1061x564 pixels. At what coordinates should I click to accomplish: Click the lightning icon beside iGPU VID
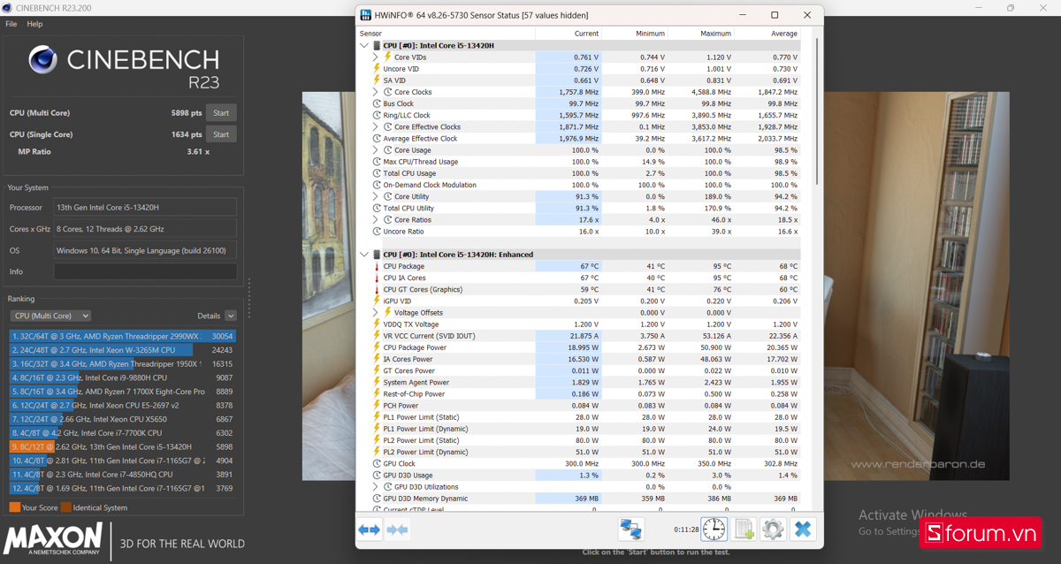[378, 301]
